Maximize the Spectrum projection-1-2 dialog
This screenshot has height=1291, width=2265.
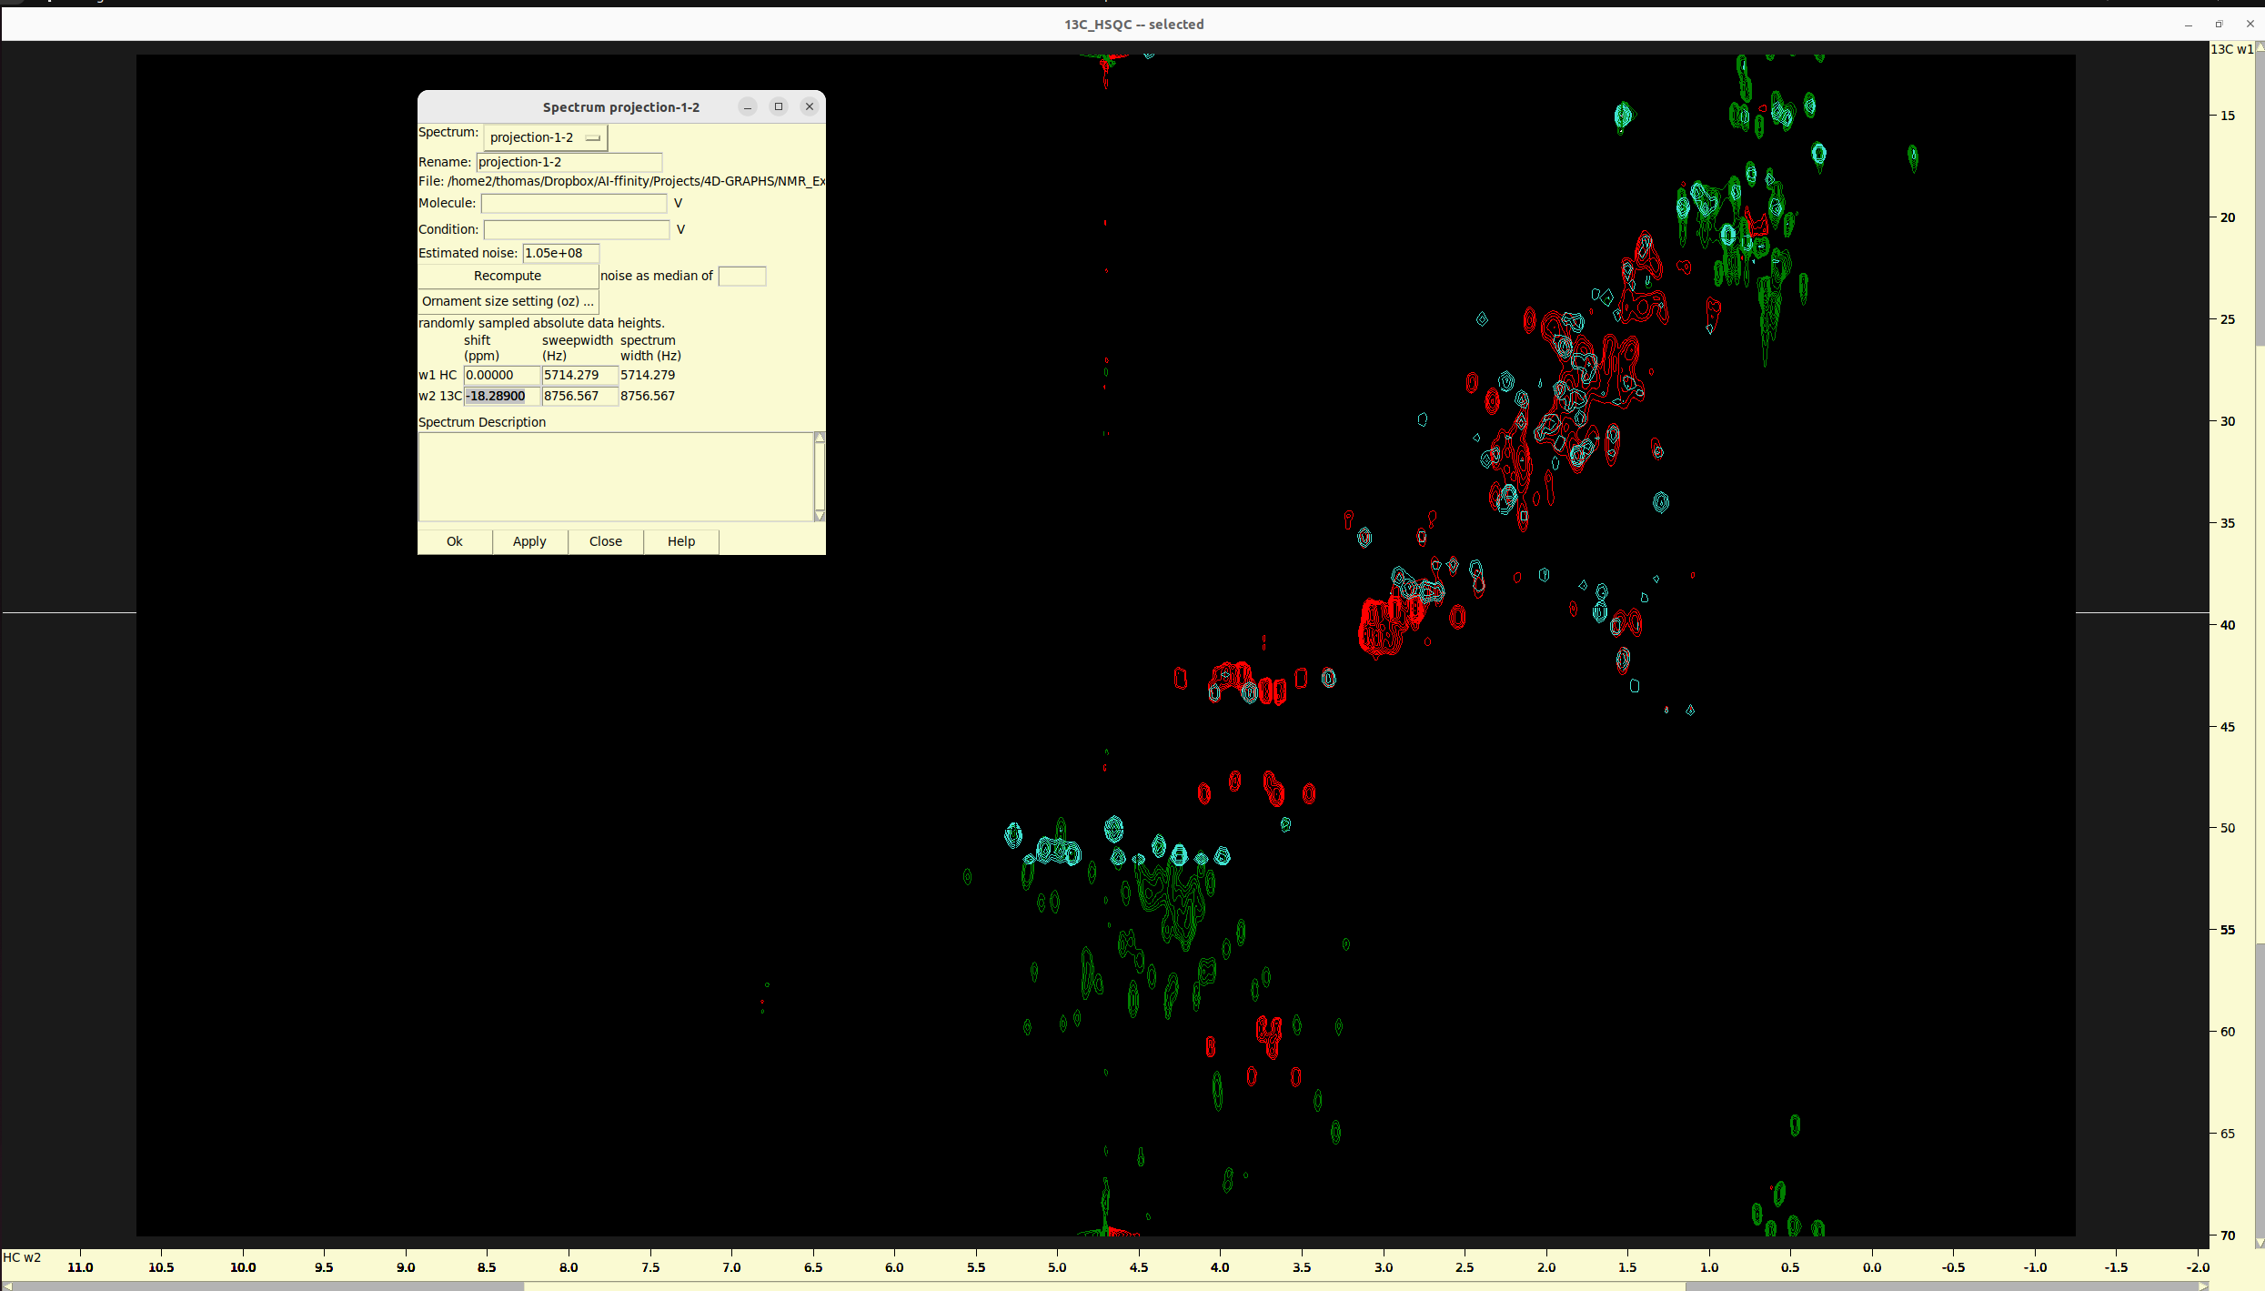tap(779, 107)
